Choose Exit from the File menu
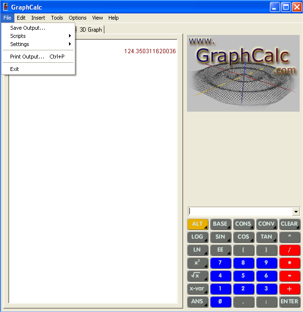 point(38,69)
